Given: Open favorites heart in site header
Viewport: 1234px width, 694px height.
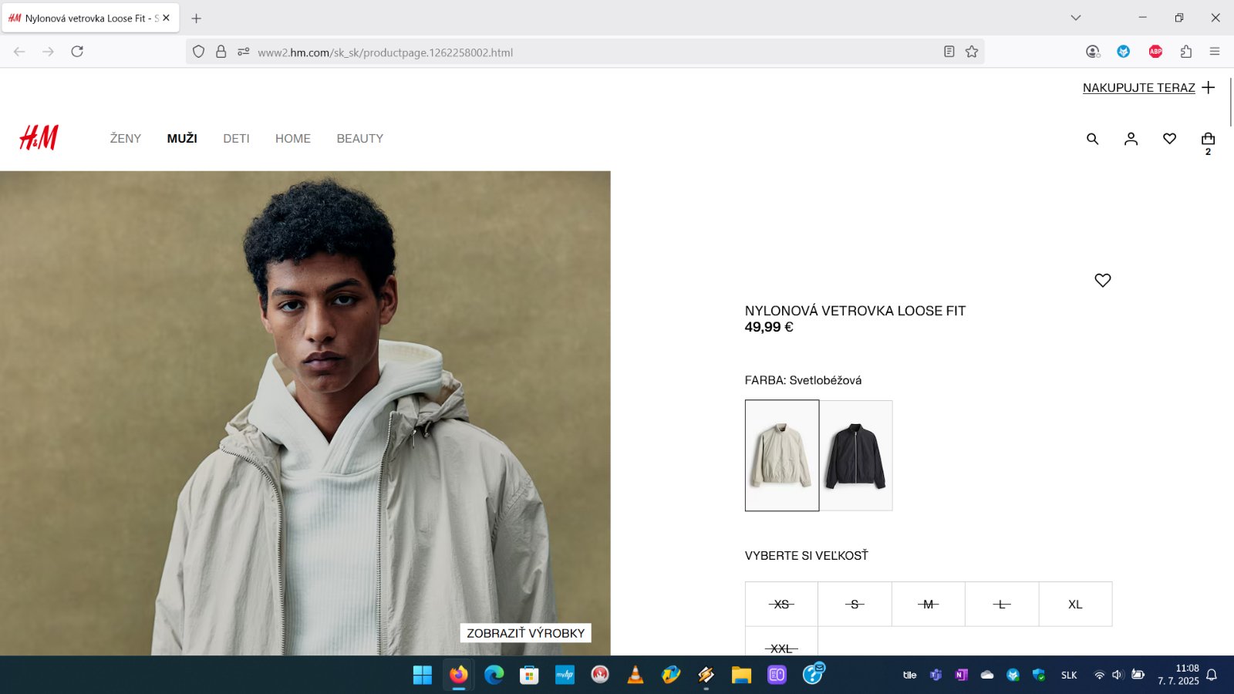Looking at the screenshot, I should click(1169, 139).
